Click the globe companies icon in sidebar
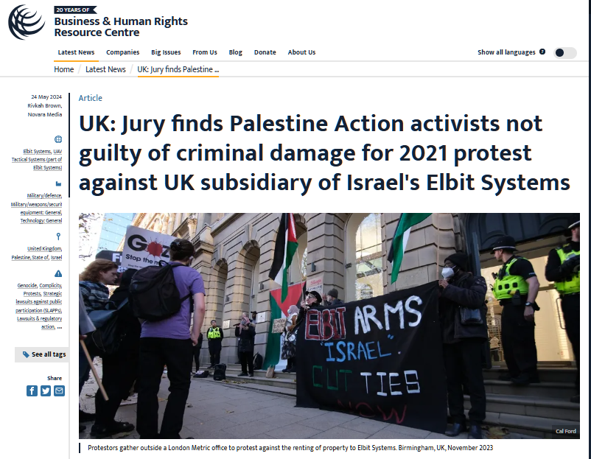591x459 pixels. [x=58, y=139]
